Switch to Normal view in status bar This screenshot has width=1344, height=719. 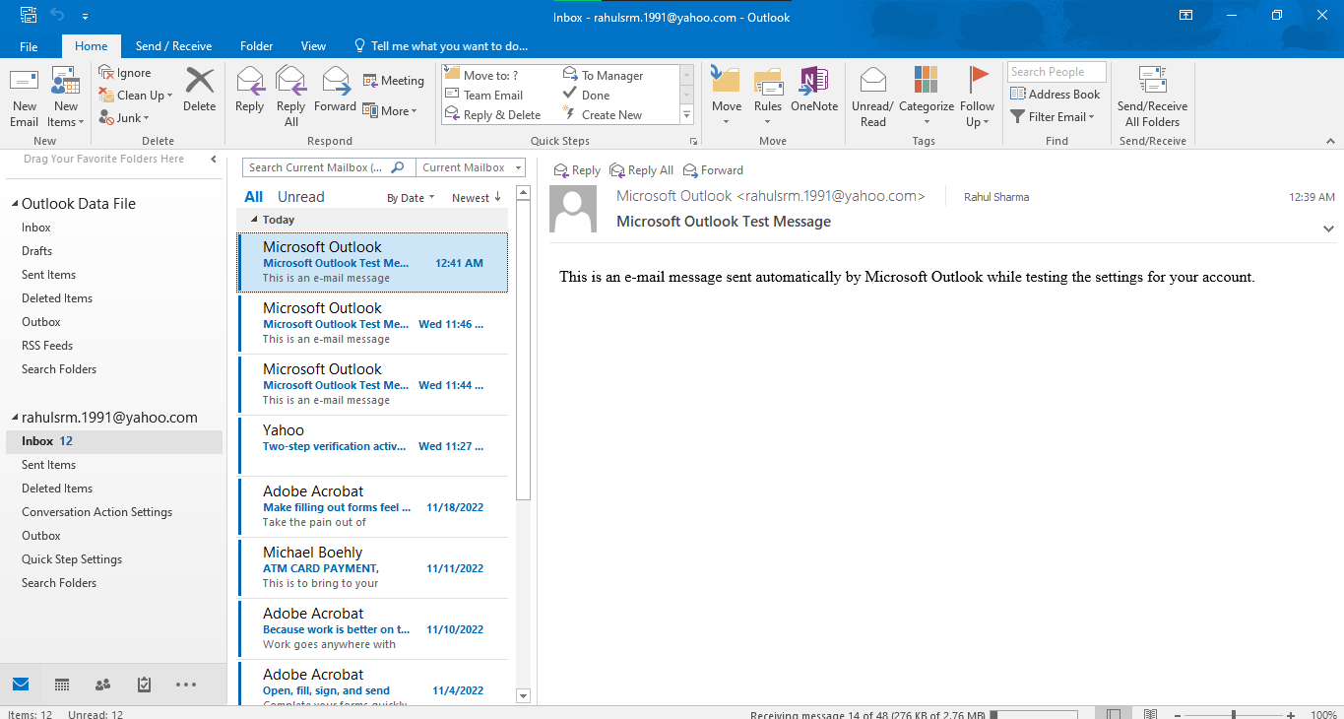1113,714
